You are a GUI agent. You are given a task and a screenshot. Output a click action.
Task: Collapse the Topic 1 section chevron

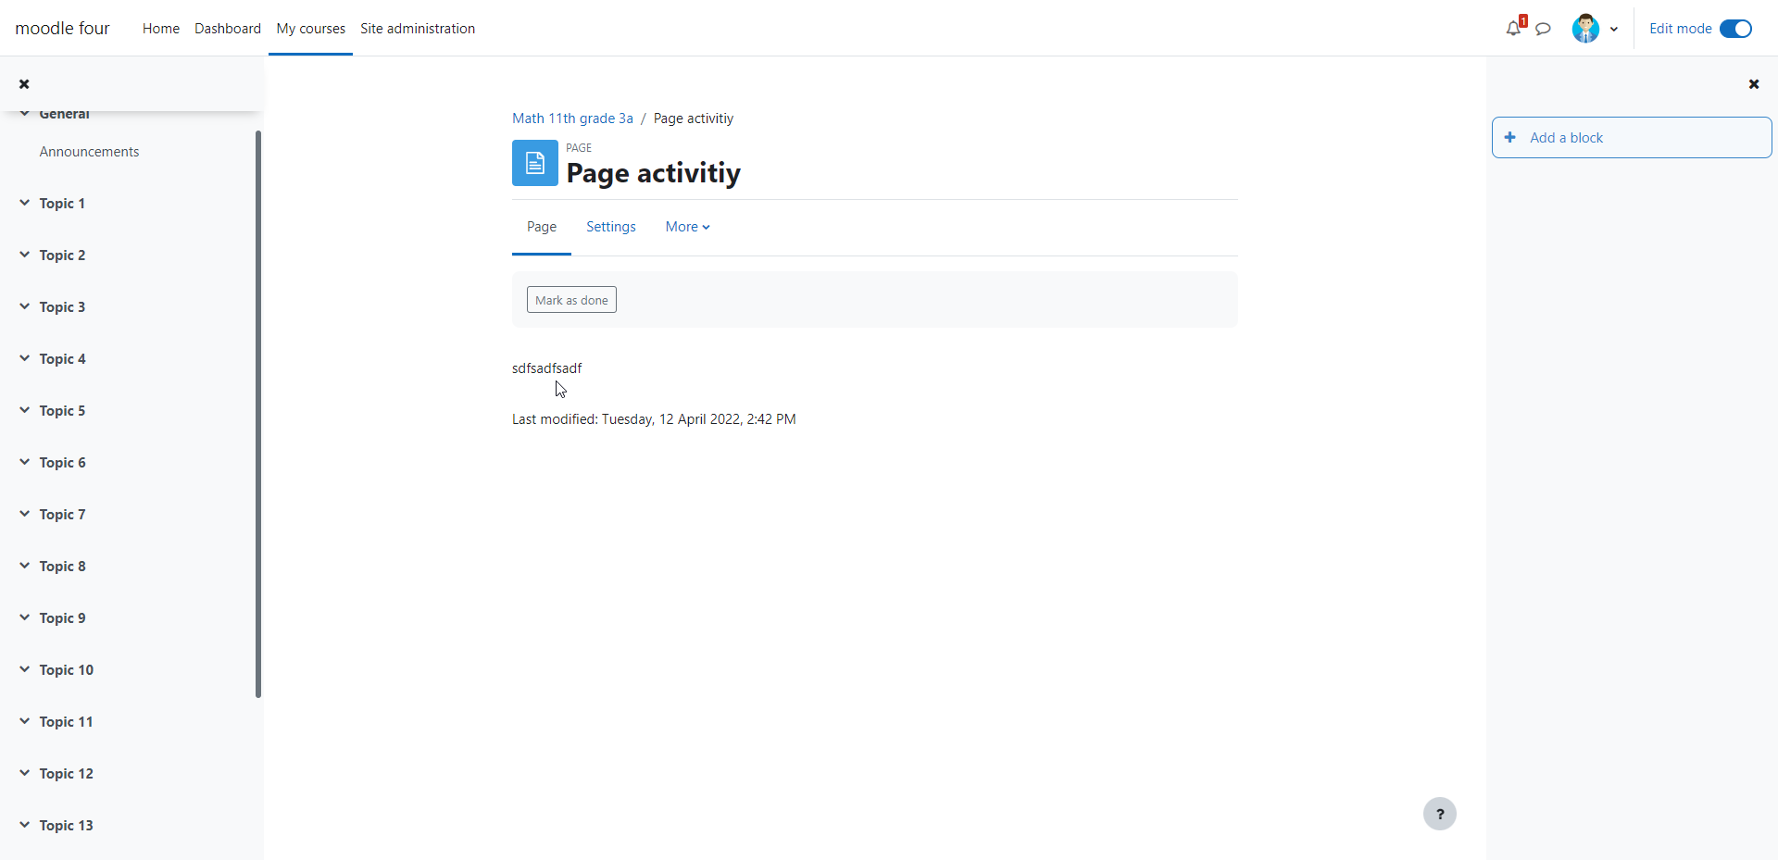24,203
